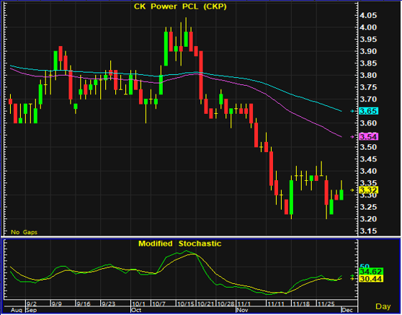Select the 9/16 date axis label
The height and width of the screenshot is (315, 402).
coord(84,304)
